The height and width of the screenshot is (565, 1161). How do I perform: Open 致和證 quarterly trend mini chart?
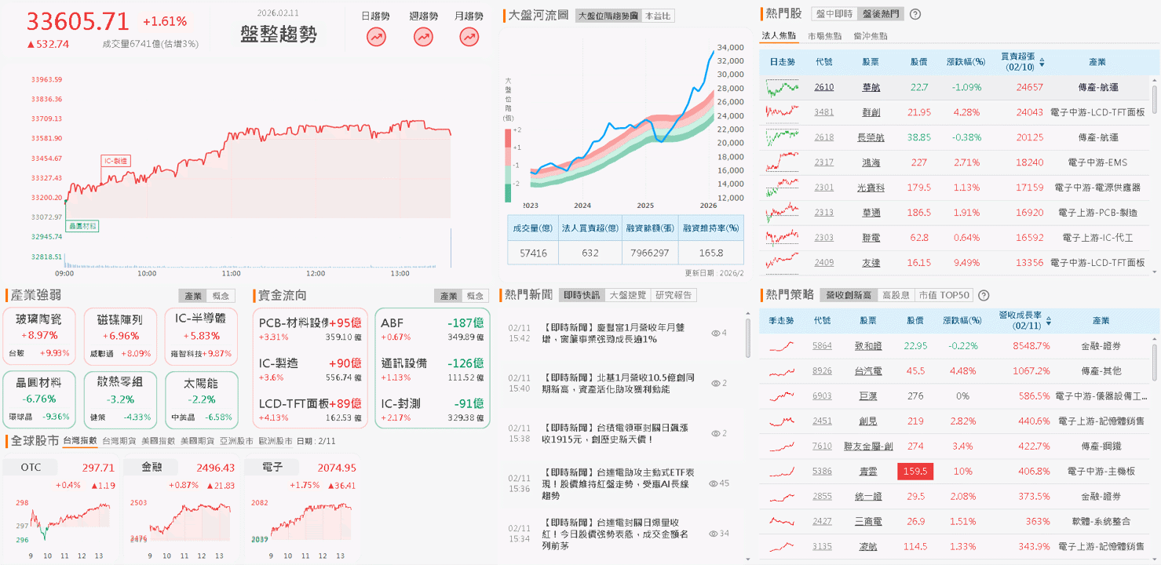pyautogui.click(x=782, y=346)
